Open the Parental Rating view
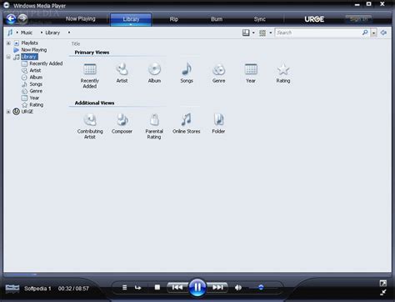This screenshot has width=395, height=302. [x=154, y=126]
